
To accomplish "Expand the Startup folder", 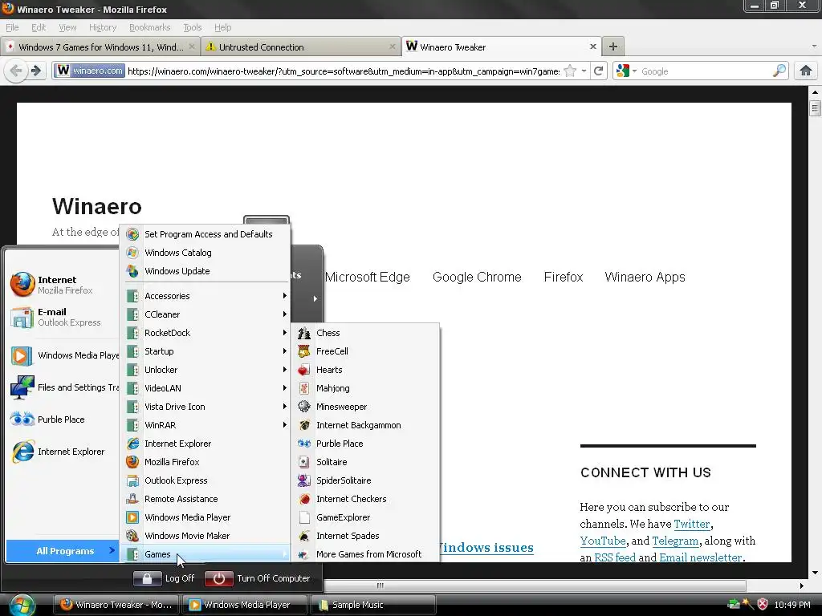I will click(x=206, y=351).
